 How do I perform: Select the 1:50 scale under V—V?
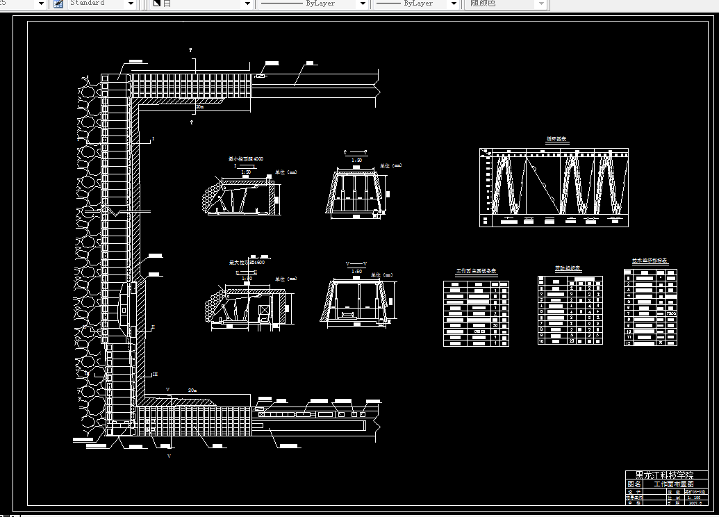click(357, 272)
